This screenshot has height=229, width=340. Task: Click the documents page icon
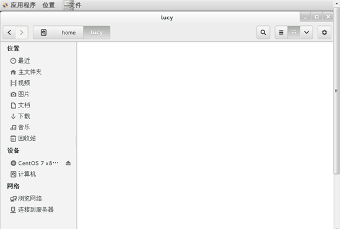[13, 106]
